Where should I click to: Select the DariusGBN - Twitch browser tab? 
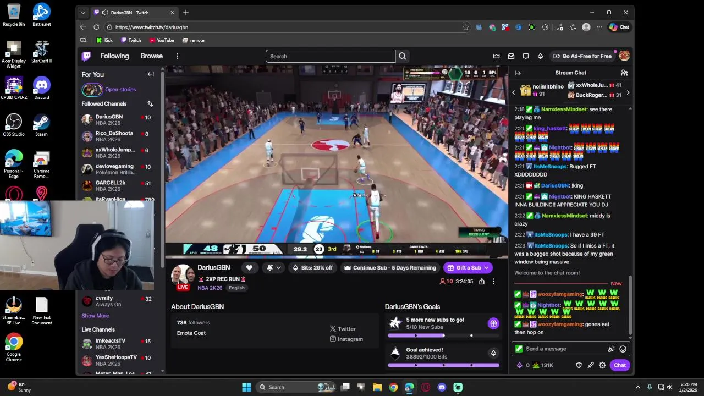135,13
